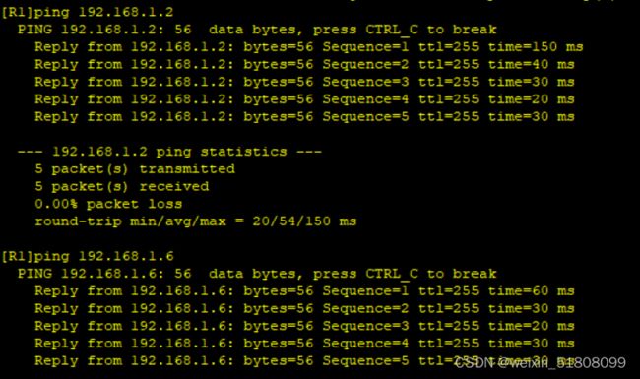
Task: Click the 192.168.1.2 reply with time=40 ms
Action: [304, 64]
